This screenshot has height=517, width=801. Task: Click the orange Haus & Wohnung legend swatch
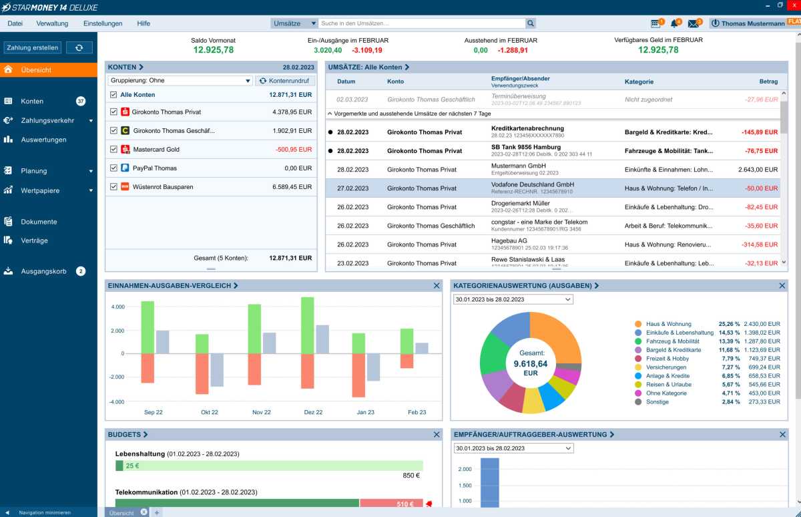point(638,324)
